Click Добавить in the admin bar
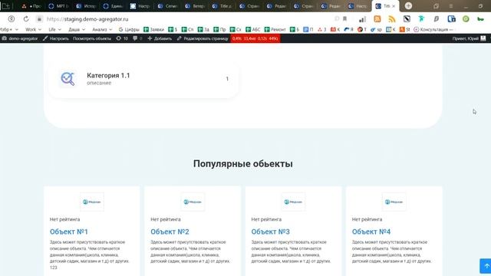Screen dimensions: 491x276 [x=160, y=38]
